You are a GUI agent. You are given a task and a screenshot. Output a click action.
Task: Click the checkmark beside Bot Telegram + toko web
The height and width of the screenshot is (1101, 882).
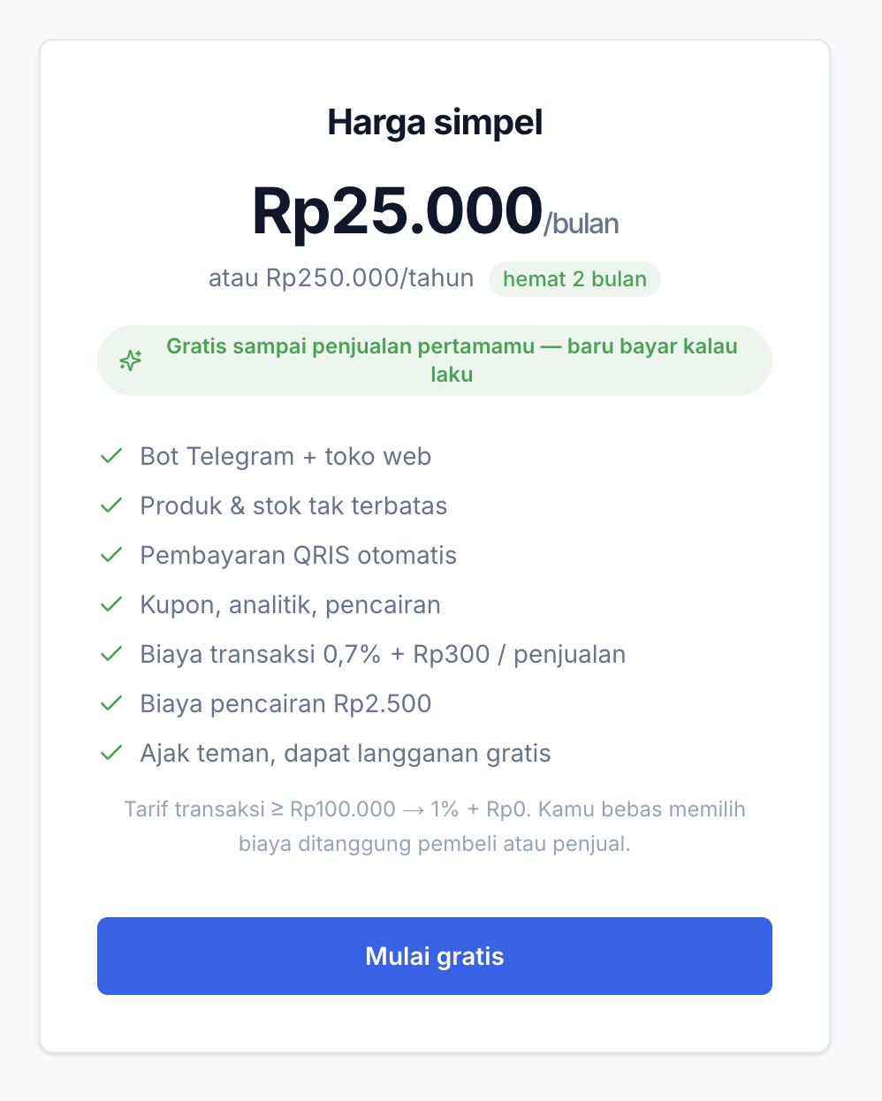coord(110,456)
